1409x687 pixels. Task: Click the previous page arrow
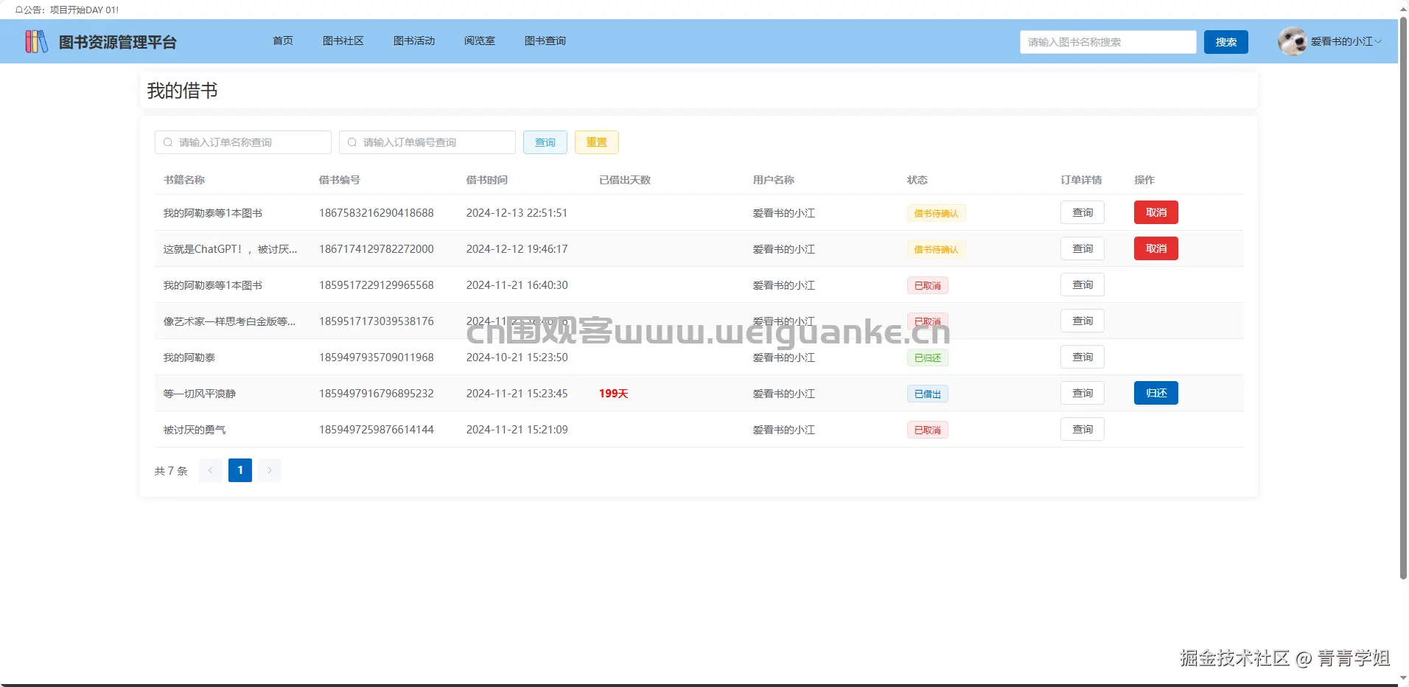211,470
